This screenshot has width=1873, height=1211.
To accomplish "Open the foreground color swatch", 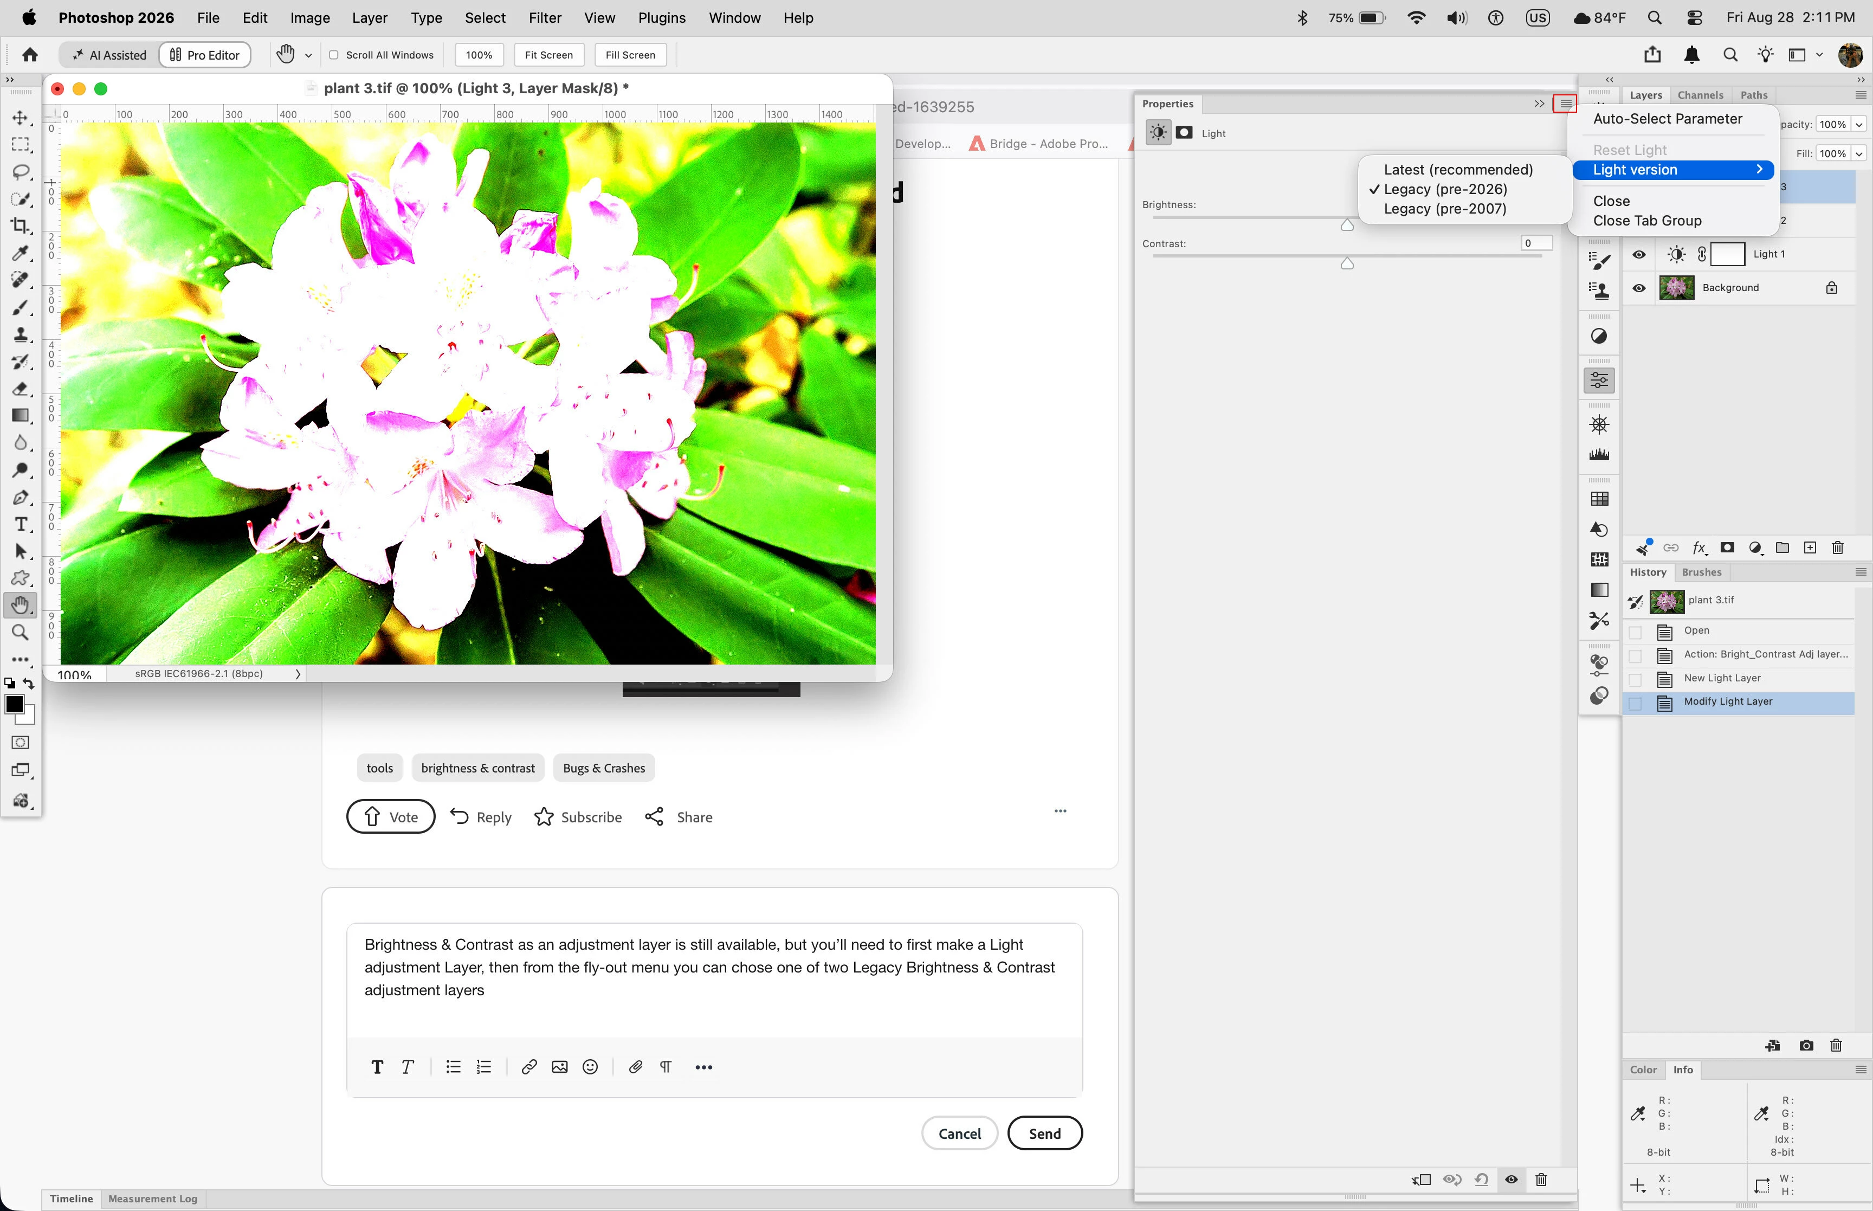I will [14, 704].
